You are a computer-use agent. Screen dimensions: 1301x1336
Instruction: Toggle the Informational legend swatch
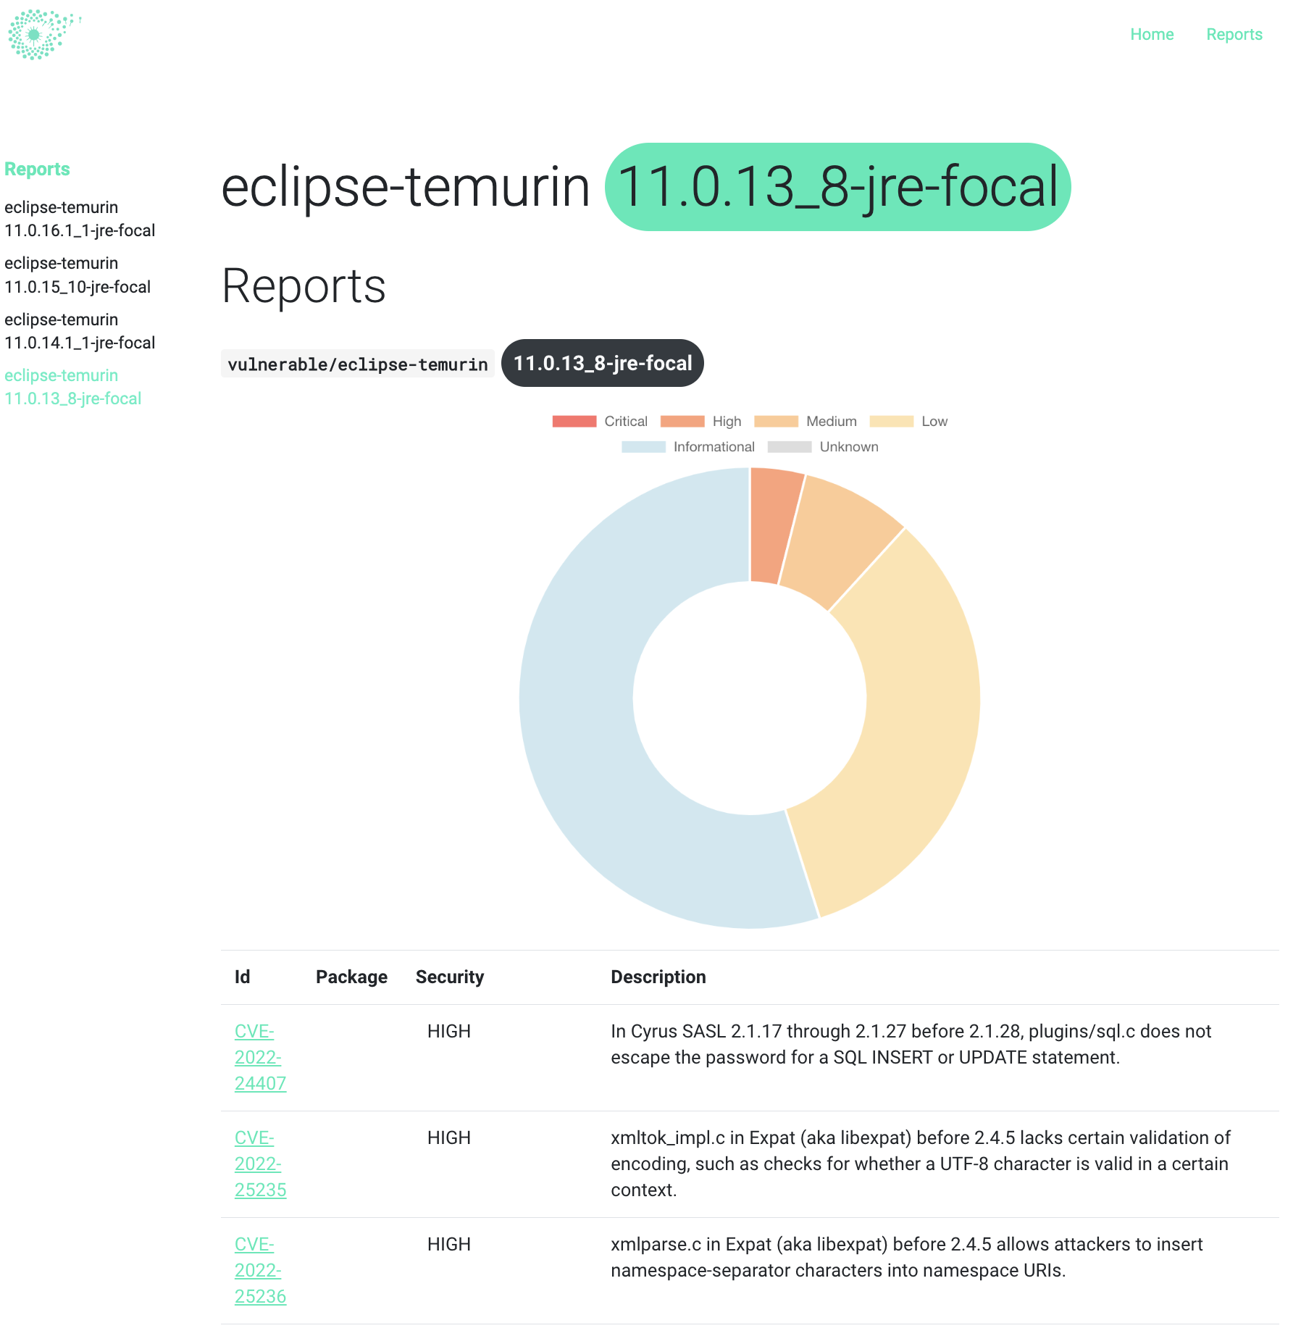point(643,446)
